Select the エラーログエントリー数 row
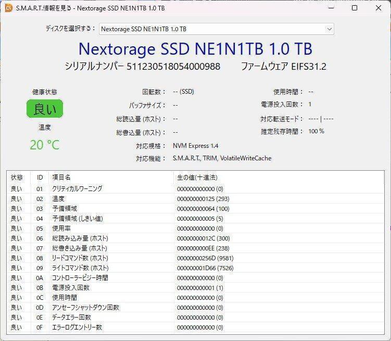391x341 pixels. click(196, 327)
